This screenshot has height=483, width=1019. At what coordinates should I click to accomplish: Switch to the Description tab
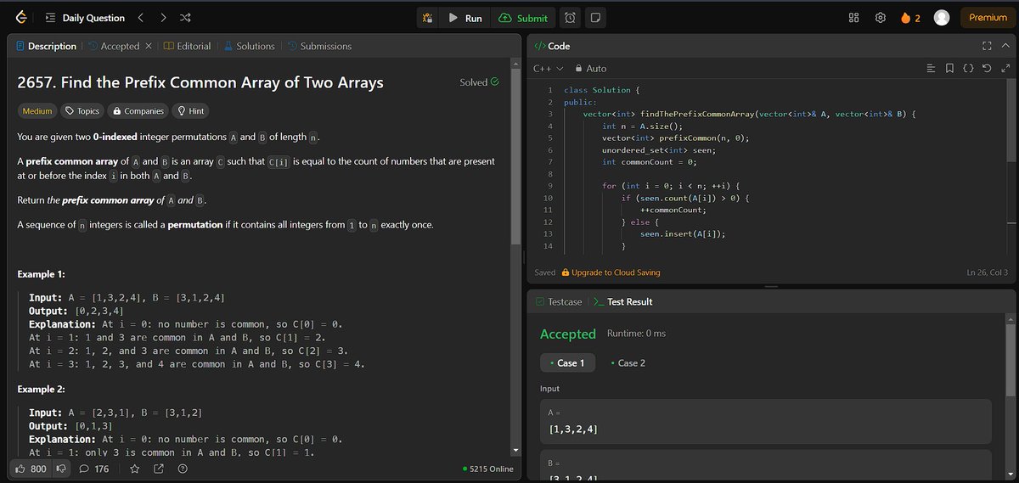46,46
